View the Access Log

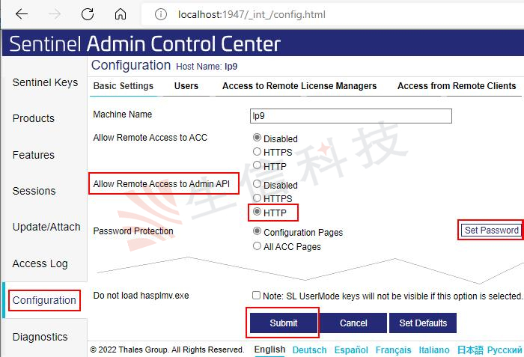click(40, 263)
